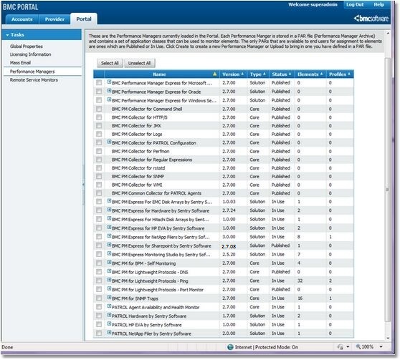Check BMC PM Common Collector for PATROL Agents checkbox

[x=99, y=193]
